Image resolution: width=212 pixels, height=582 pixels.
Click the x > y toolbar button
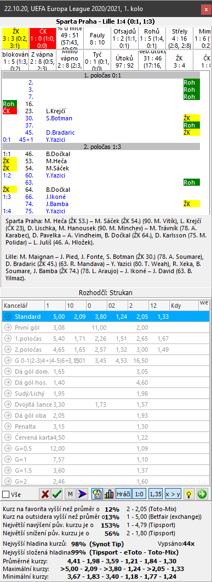173,495
